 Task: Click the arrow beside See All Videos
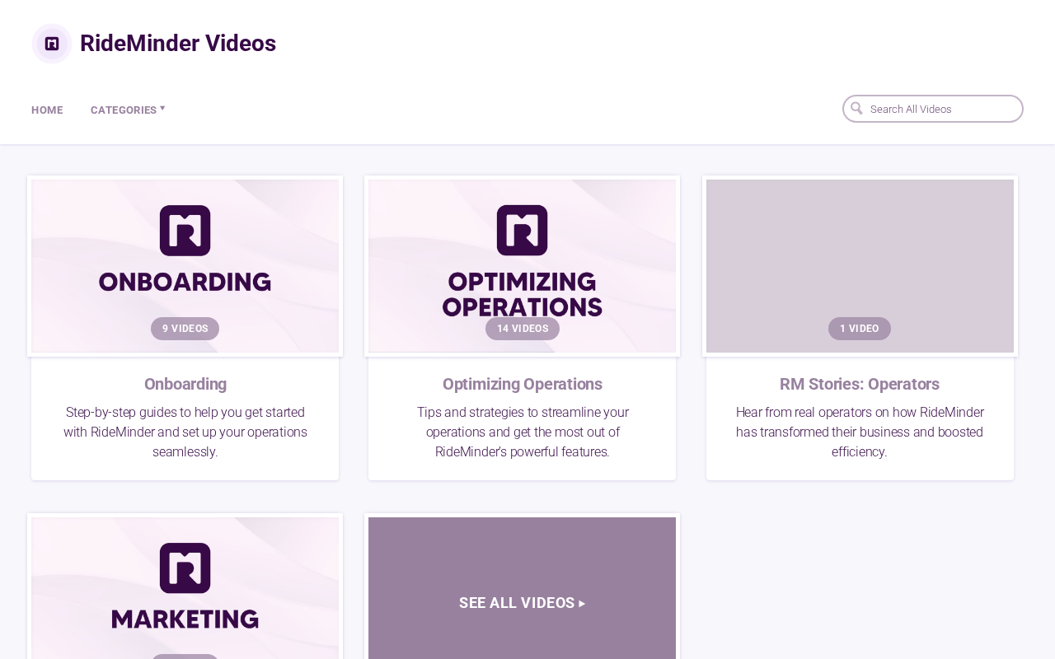click(582, 604)
